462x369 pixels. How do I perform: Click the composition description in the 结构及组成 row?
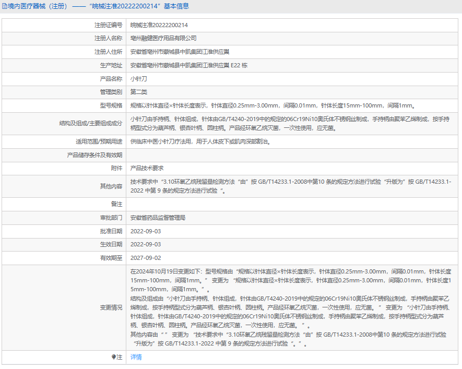(x=290, y=123)
